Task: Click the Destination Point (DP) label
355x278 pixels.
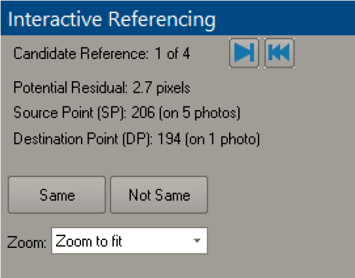Action: [83, 139]
